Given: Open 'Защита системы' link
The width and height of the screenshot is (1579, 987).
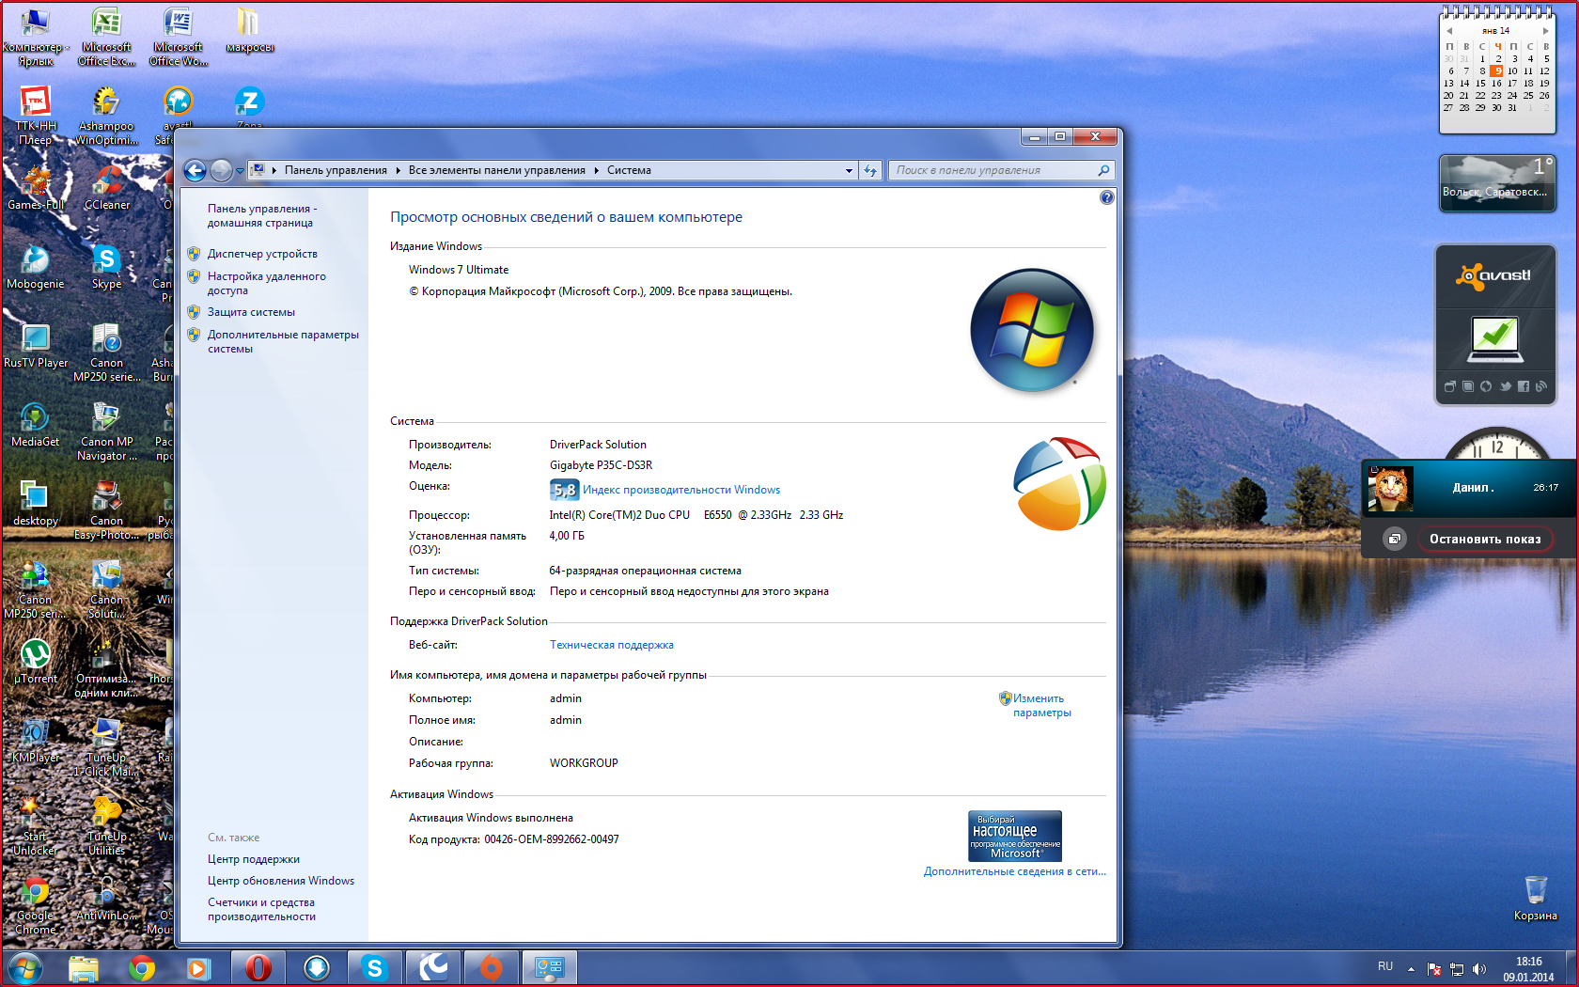Looking at the screenshot, I should 251,312.
